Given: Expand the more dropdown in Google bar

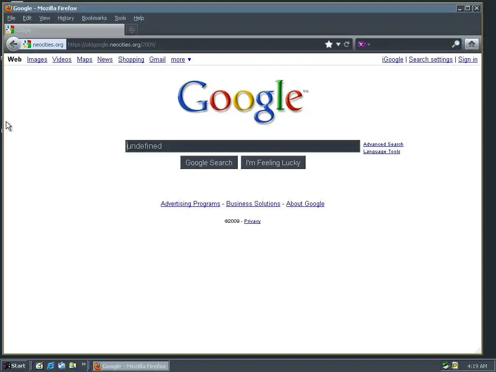Looking at the screenshot, I should (181, 60).
